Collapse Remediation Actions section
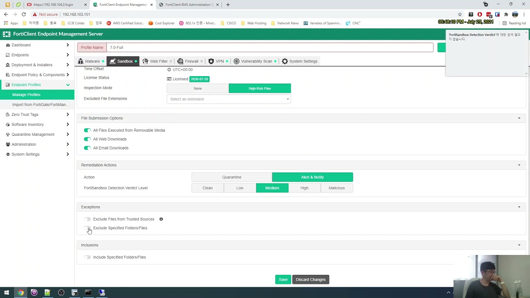Viewport: 530px width, 298px height. [x=519, y=165]
